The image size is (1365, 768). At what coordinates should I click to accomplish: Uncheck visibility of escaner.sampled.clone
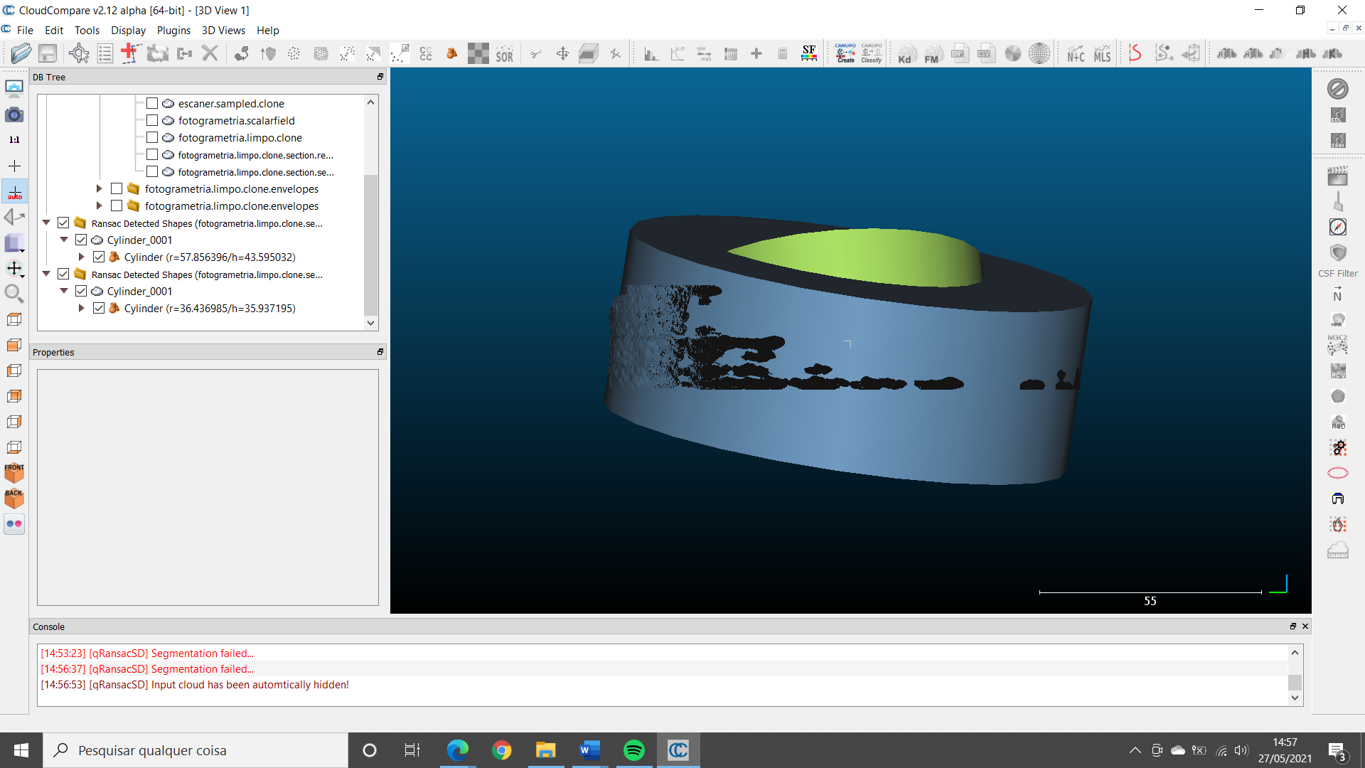(151, 103)
